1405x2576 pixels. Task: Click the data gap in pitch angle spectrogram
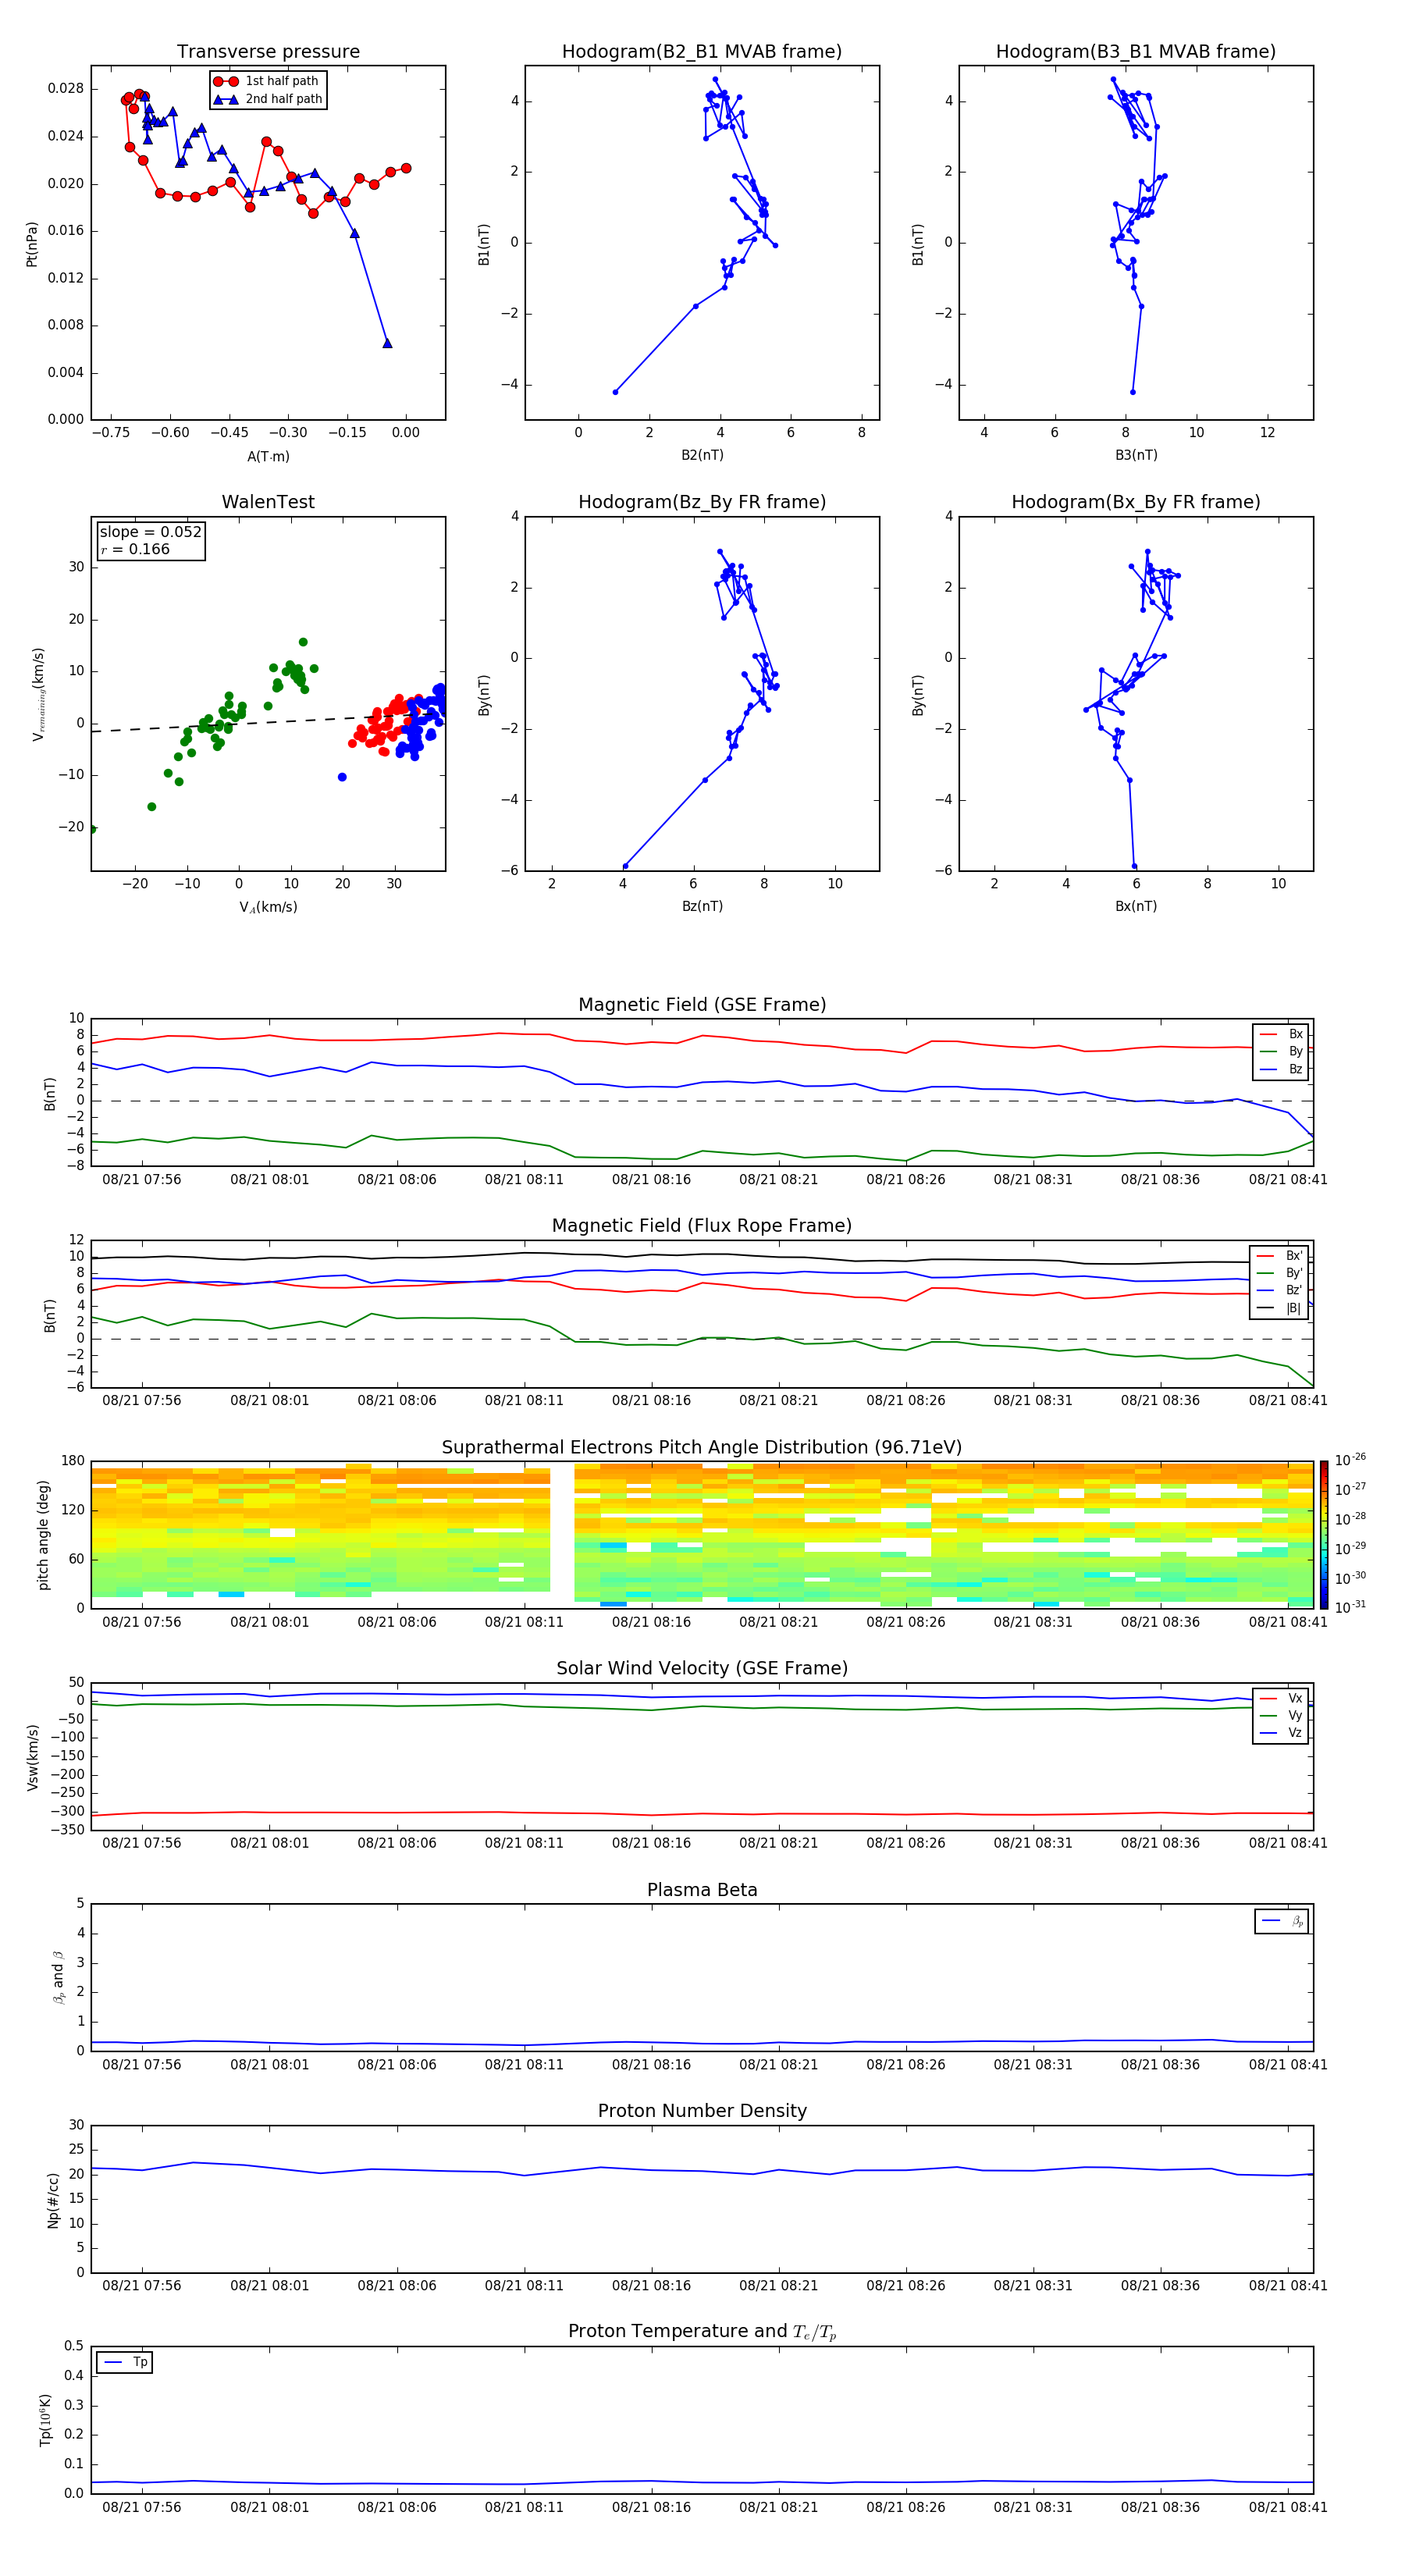tap(562, 1535)
